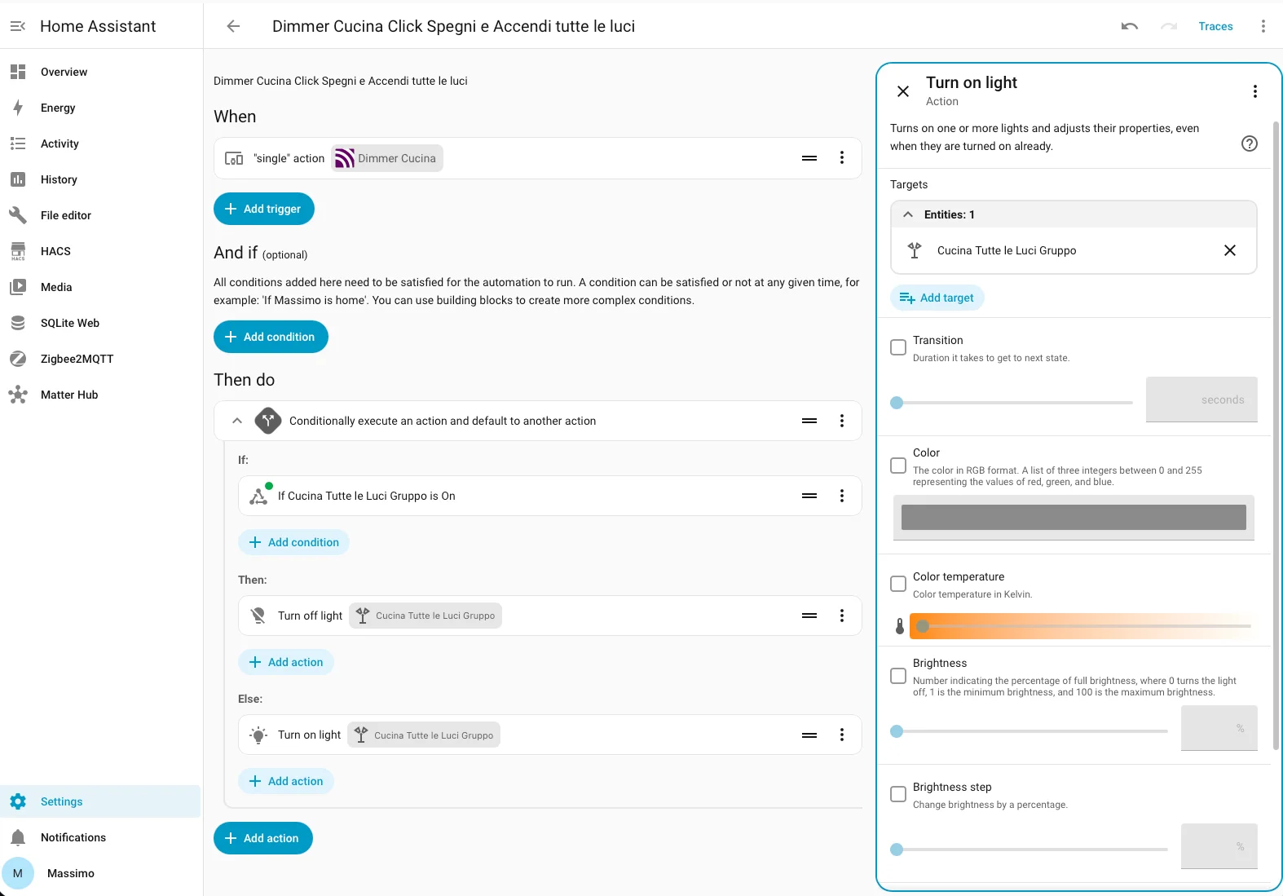Click the gray RGB color swatch
The image size is (1283, 896).
point(1074,517)
